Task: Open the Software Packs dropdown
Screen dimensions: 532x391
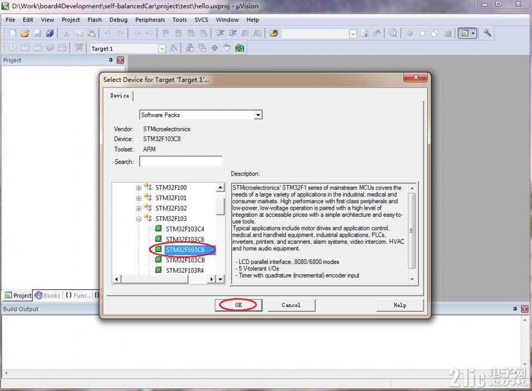Action: click(258, 115)
